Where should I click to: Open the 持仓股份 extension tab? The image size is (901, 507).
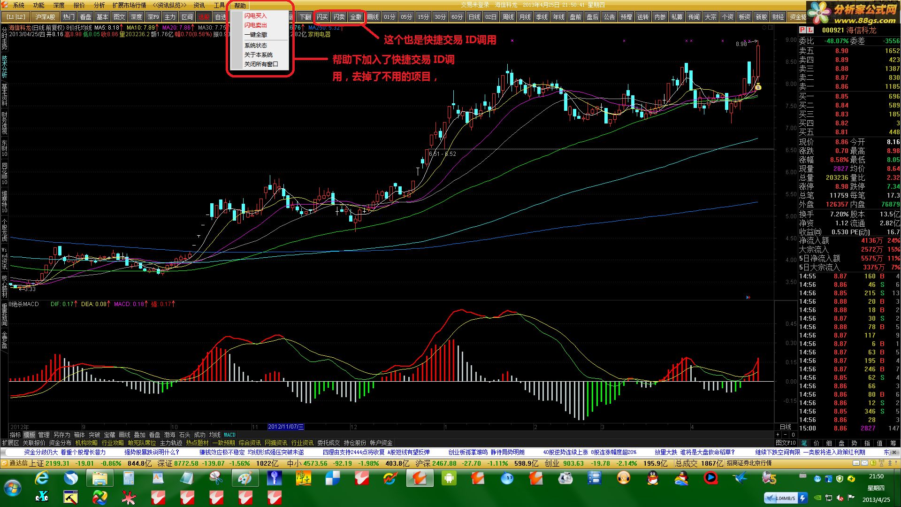pos(355,443)
